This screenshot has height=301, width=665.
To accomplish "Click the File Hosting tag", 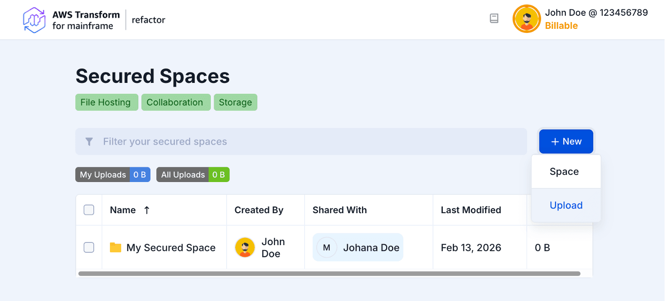I will click(106, 102).
